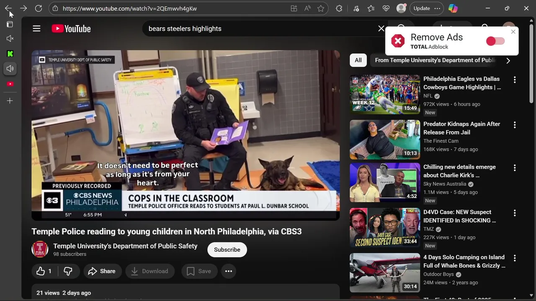Close the Total Adblock popup
This screenshot has height=301, width=536.
[x=513, y=32]
